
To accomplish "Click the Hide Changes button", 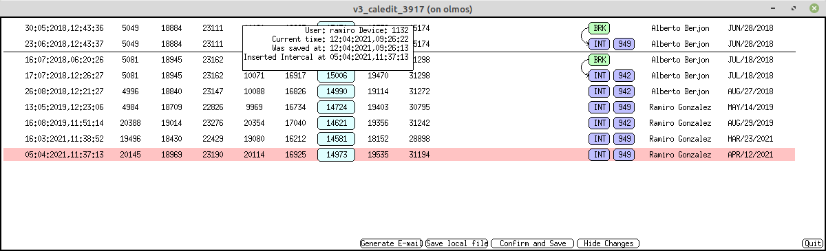I will tap(608, 243).
